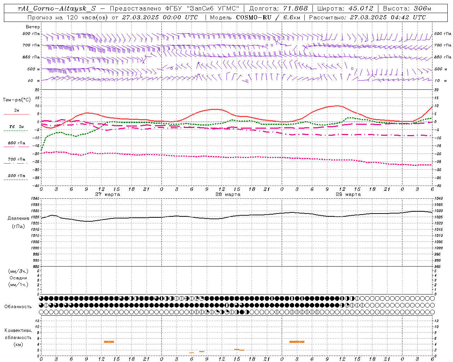The height and width of the screenshot is (362, 453).
Task: Click the Td 2м legend entry
Action: pos(17,127)
